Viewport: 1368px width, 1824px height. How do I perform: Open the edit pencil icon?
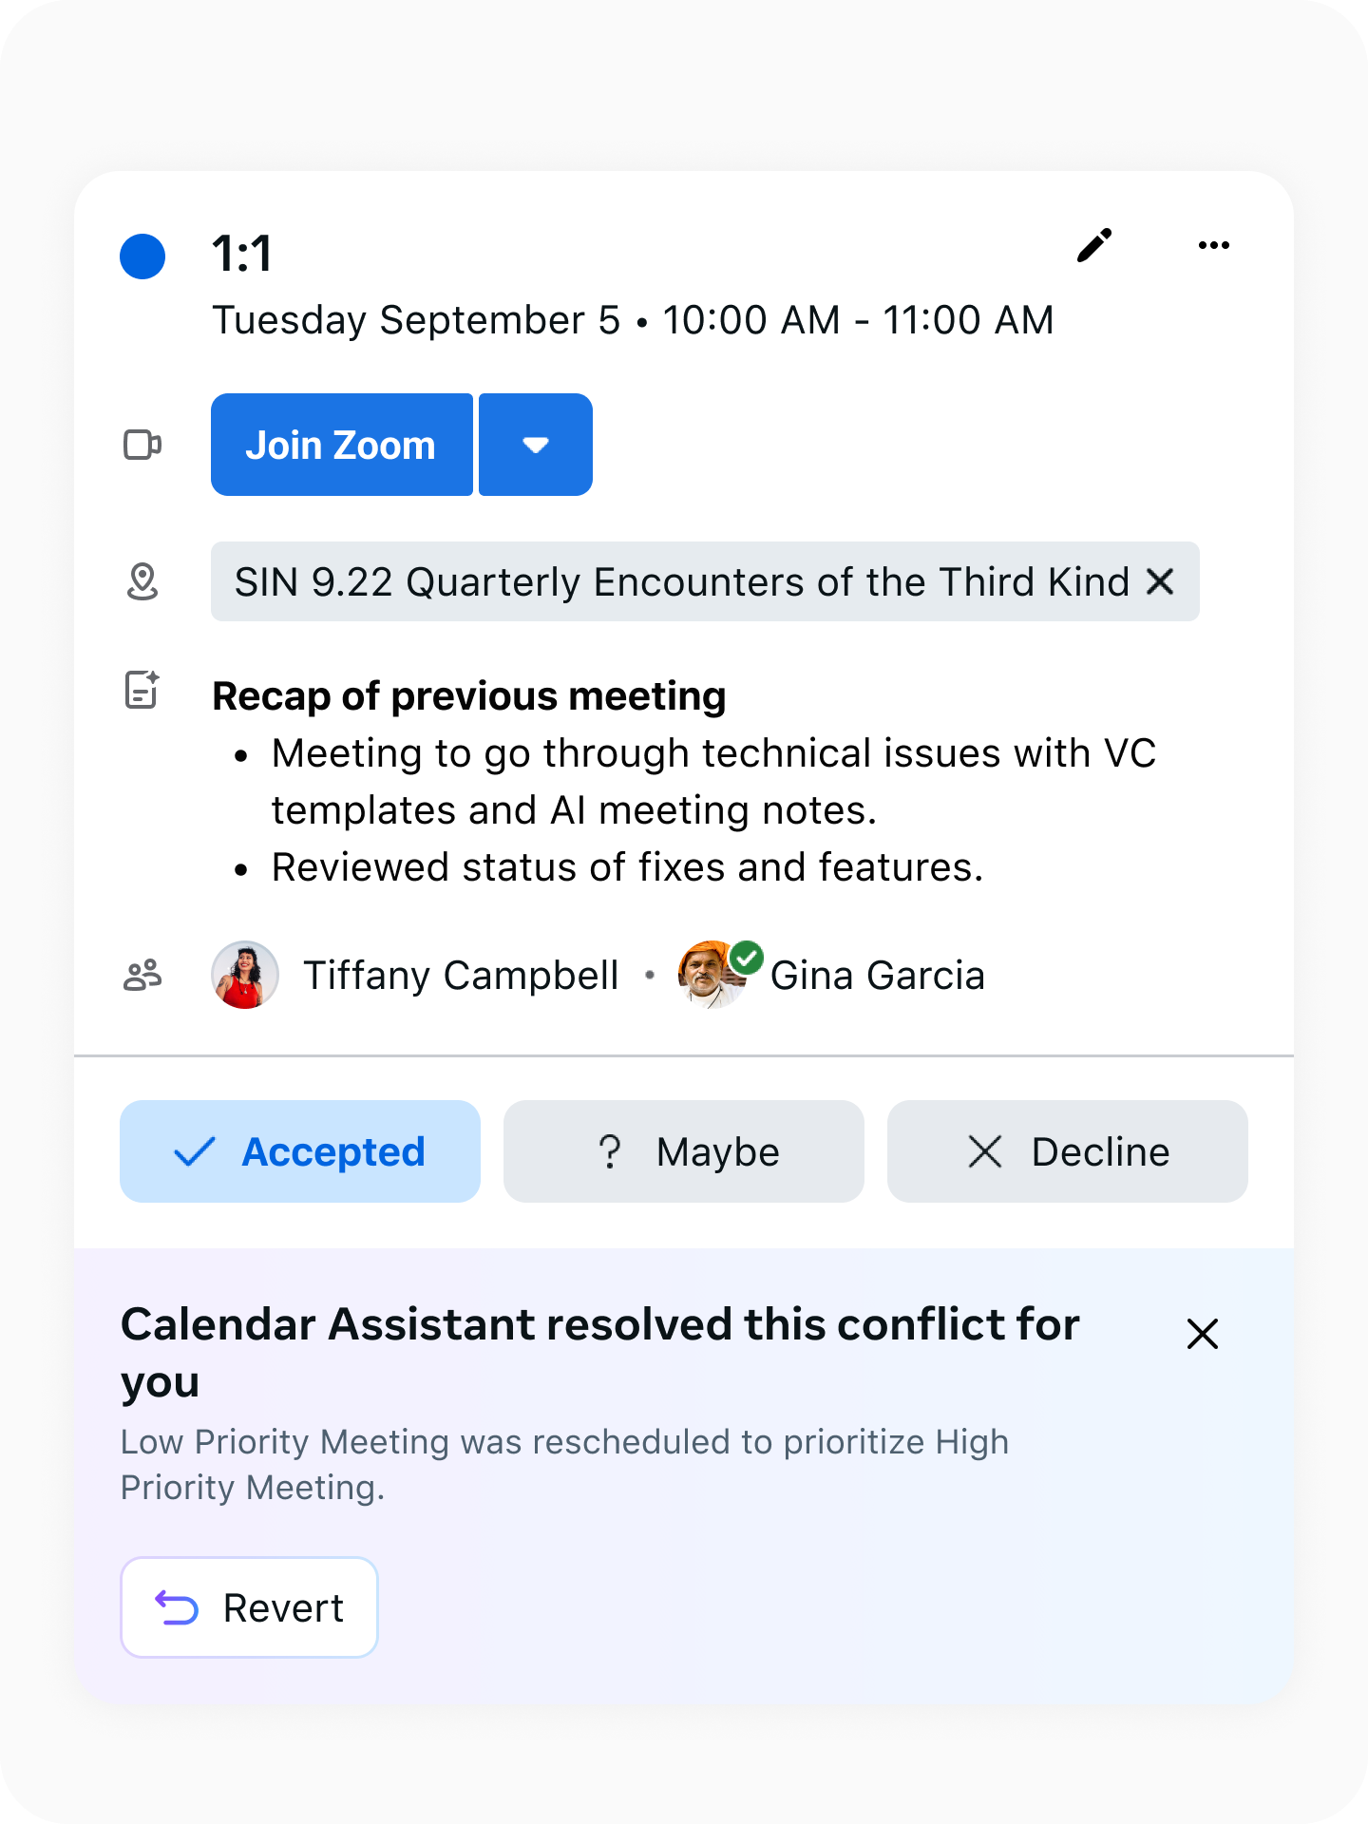[1094, 245]
